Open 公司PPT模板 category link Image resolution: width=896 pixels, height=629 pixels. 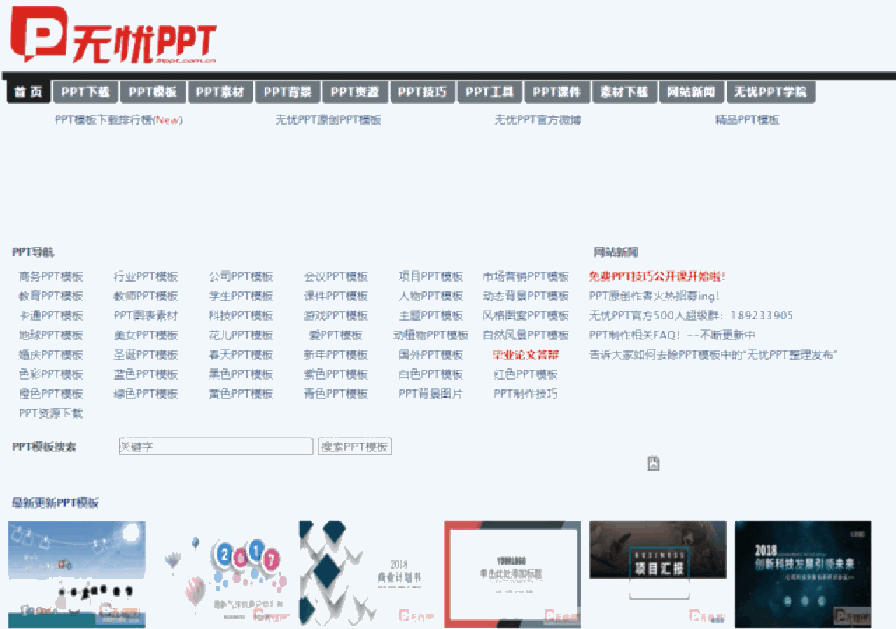coord(241,277)
